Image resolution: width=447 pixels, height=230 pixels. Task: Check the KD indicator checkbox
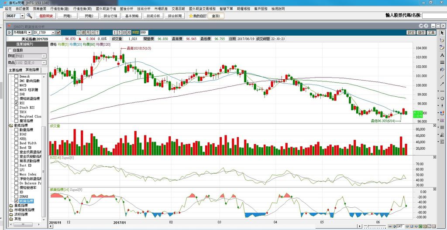(16, 192)
